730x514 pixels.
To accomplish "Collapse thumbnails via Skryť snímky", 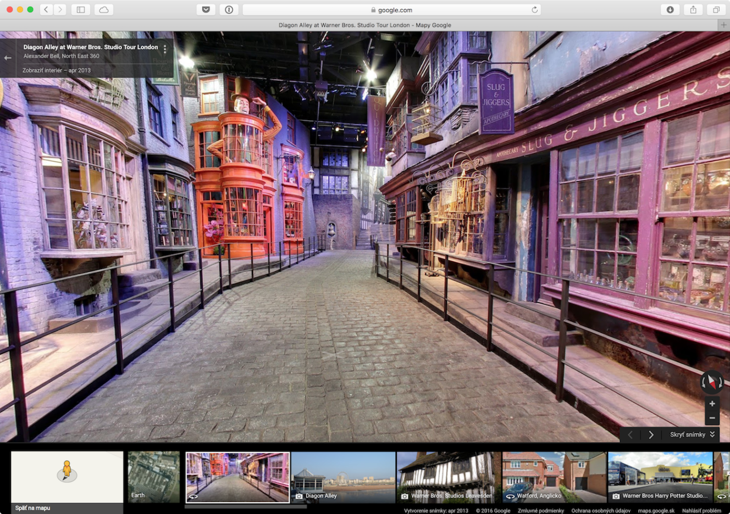I will (693, 434).
